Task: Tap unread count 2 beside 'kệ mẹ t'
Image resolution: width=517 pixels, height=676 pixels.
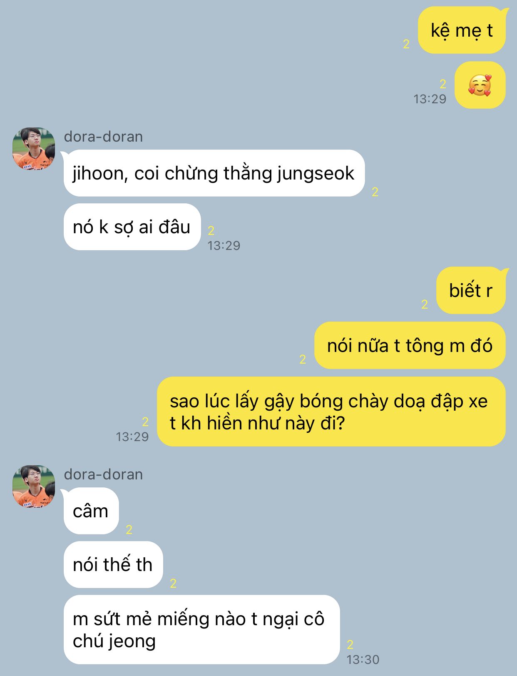Action: point(407,44)
